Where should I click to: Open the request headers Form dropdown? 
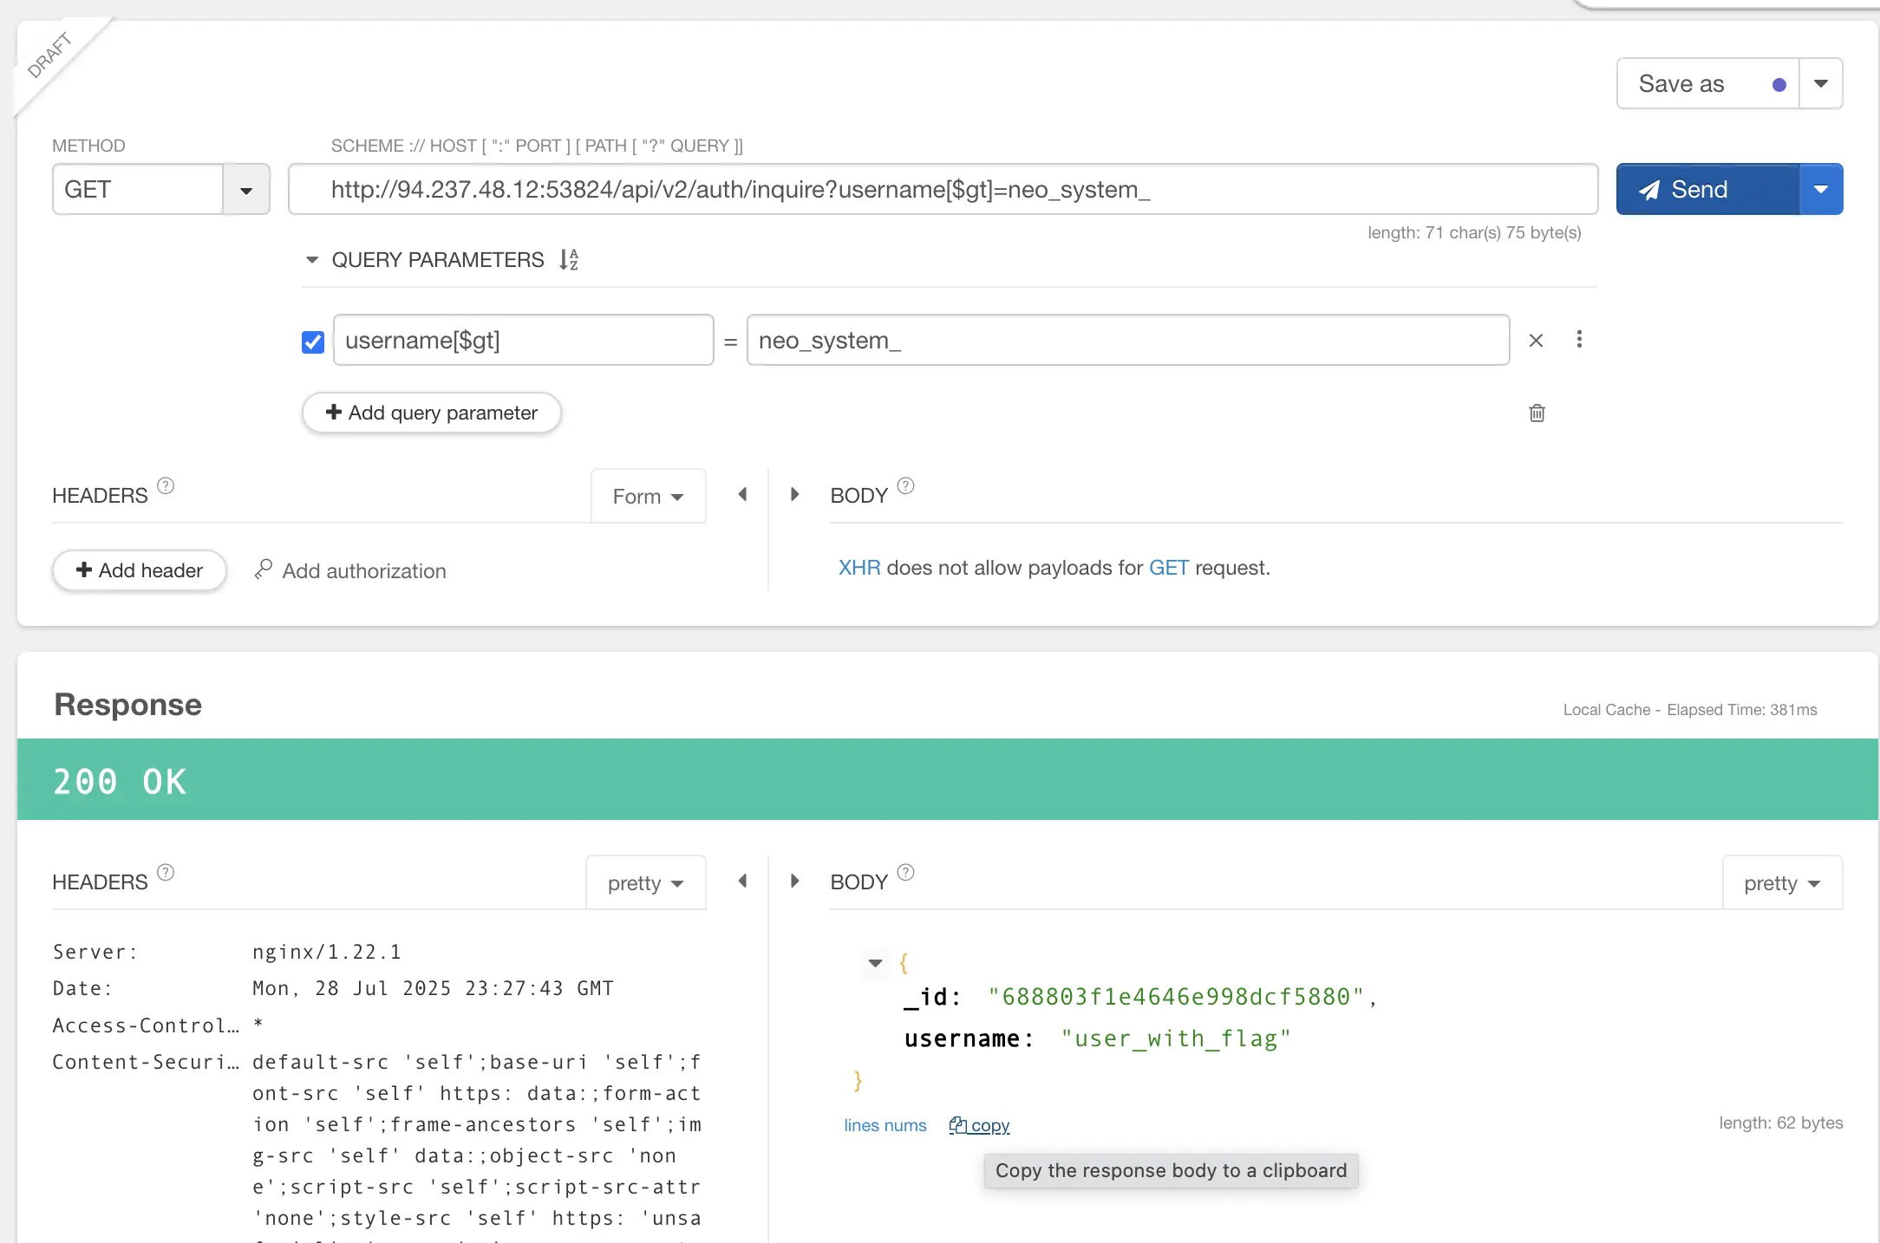click(x=648, y=496)
